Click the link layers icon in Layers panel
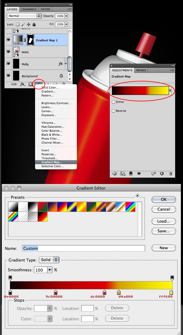This screenshot has height=335, width=183. click(14, 84)
